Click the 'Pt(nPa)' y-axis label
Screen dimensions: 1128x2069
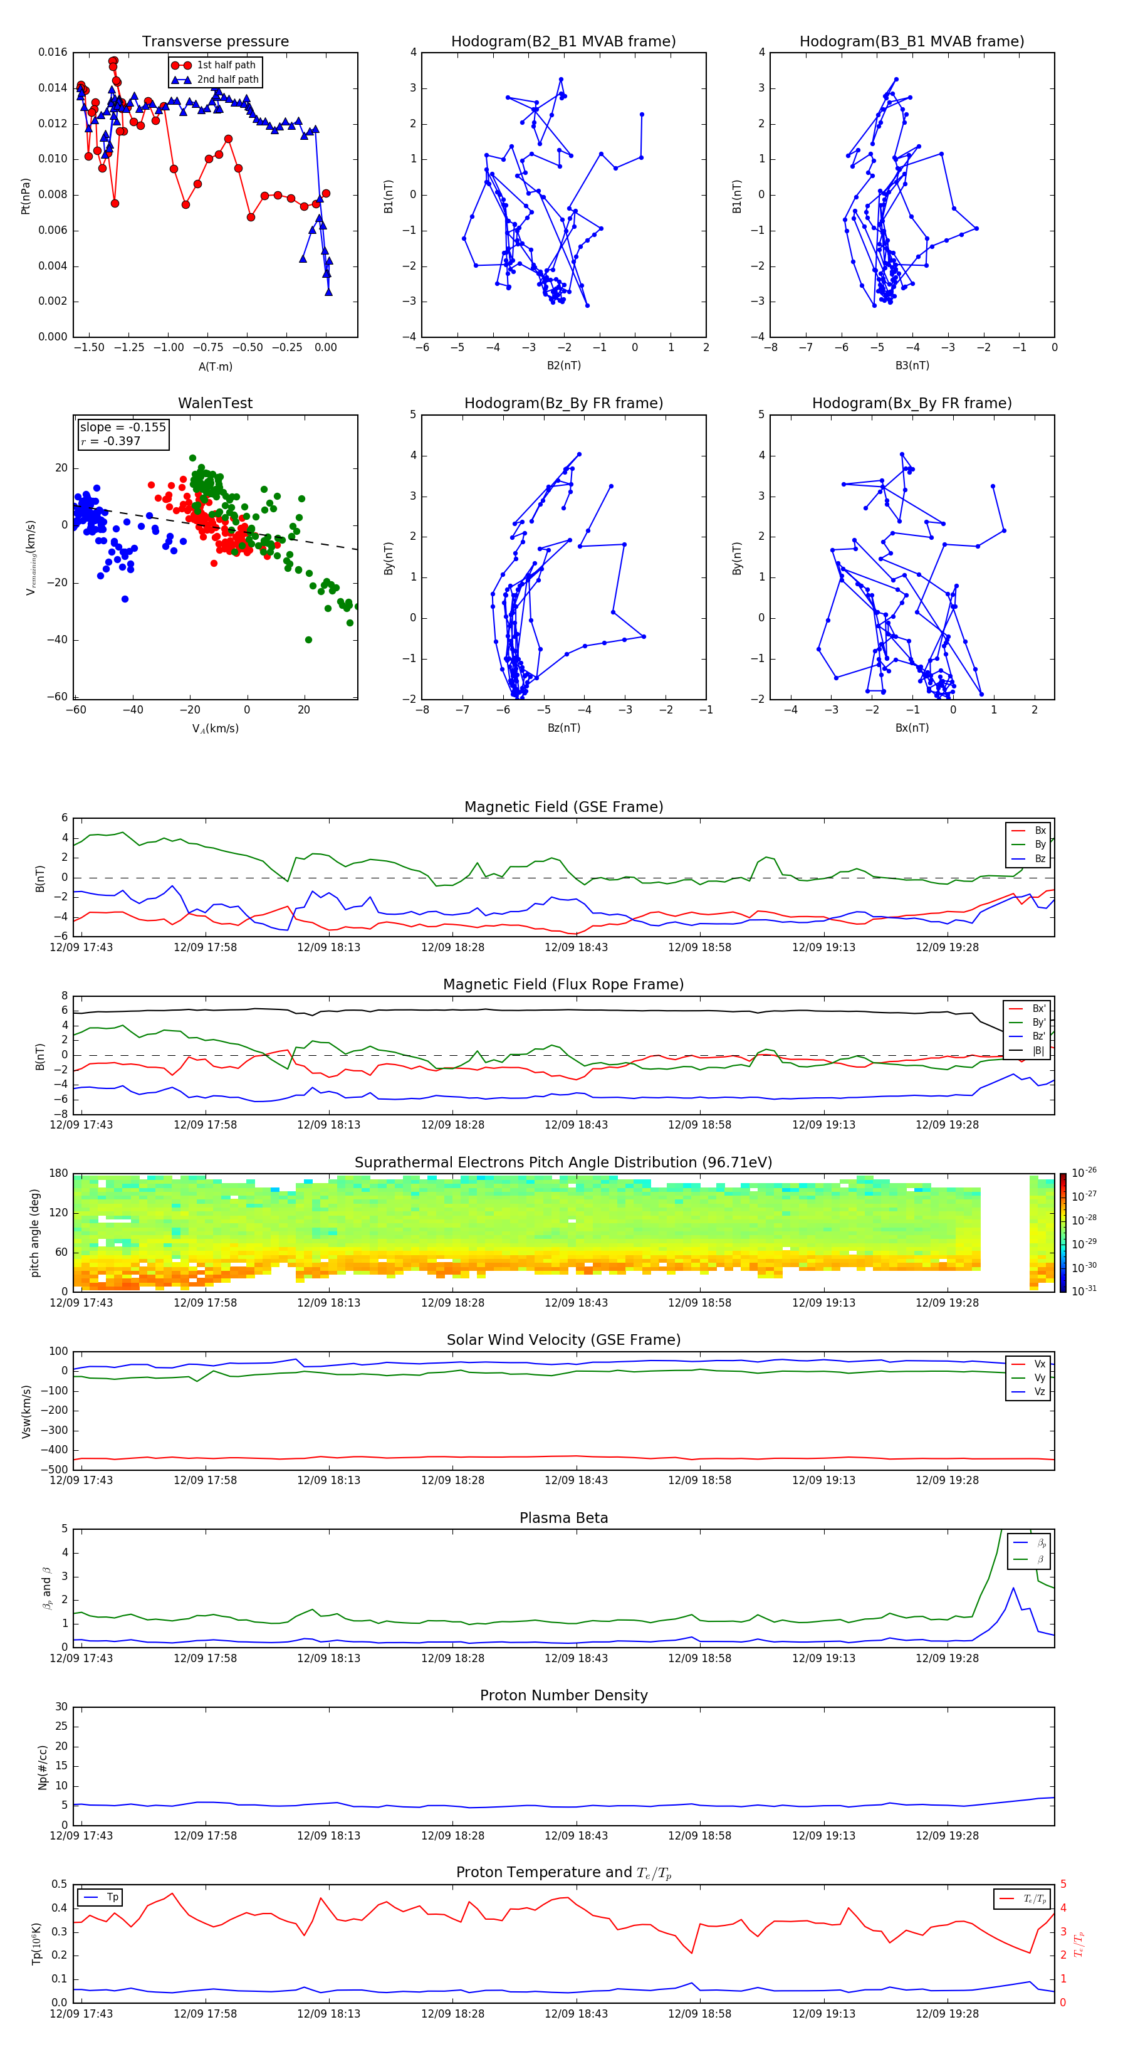pos(26,196)
